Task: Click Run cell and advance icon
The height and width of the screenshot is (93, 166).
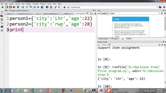Action: pos(10,7)
